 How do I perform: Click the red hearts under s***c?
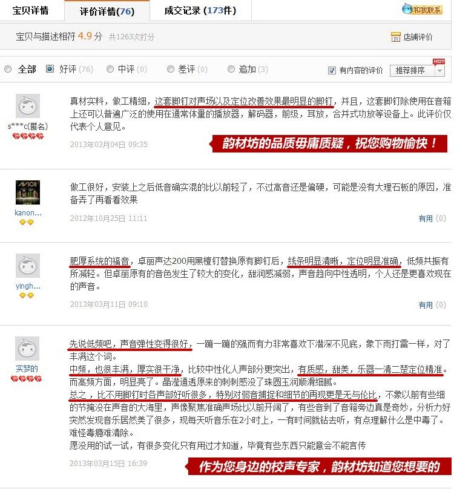pos(28,137)
